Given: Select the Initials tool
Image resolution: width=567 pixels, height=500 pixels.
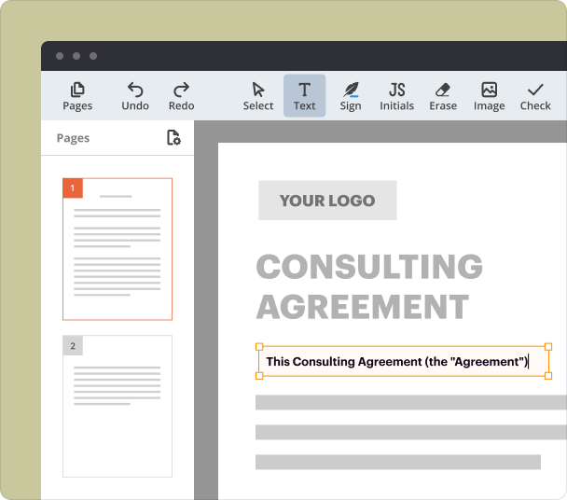Looking at the screenshot, I should click(396, 95).
